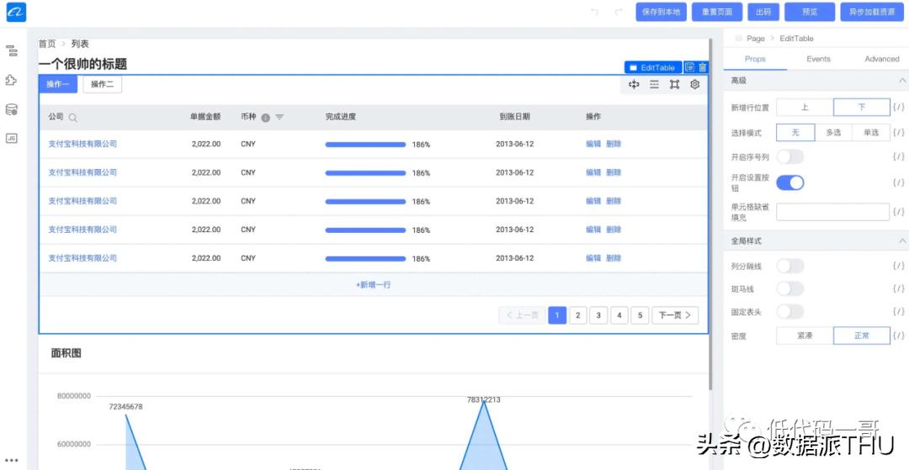Image resolution: width=909 pixels, height=470 pixels.
Task: Open the data source panel icon
Action: [x=12, y=109]
